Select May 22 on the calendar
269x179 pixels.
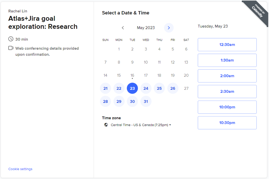119,88
